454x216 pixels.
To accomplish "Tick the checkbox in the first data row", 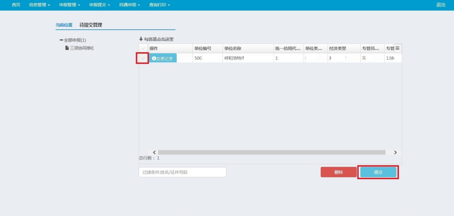I will (x=143, y=58).
